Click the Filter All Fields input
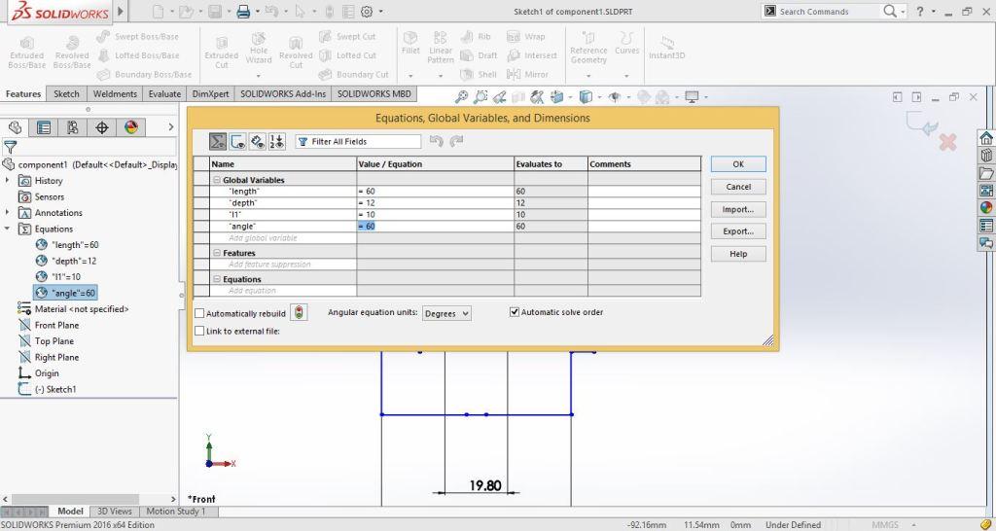Viewport: 996px width, 531px height. point(358,141)
